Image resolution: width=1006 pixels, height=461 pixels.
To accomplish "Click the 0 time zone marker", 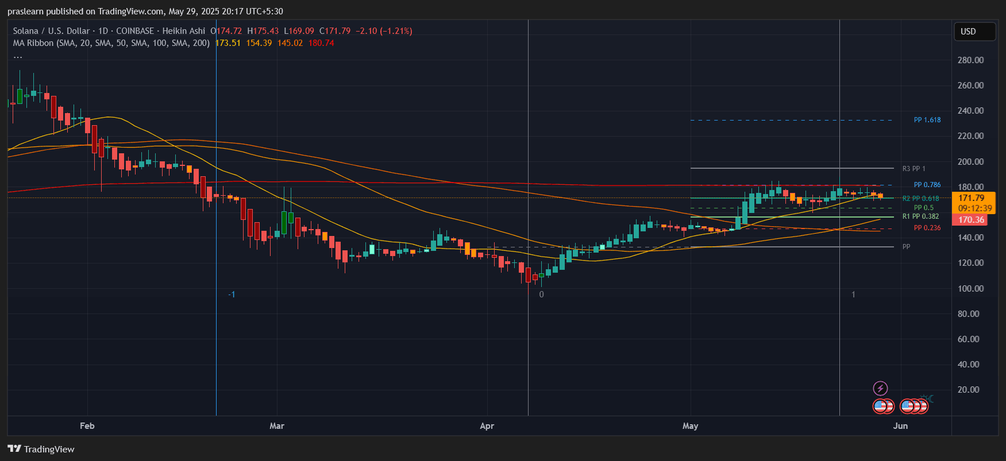I will pos(541,295).
